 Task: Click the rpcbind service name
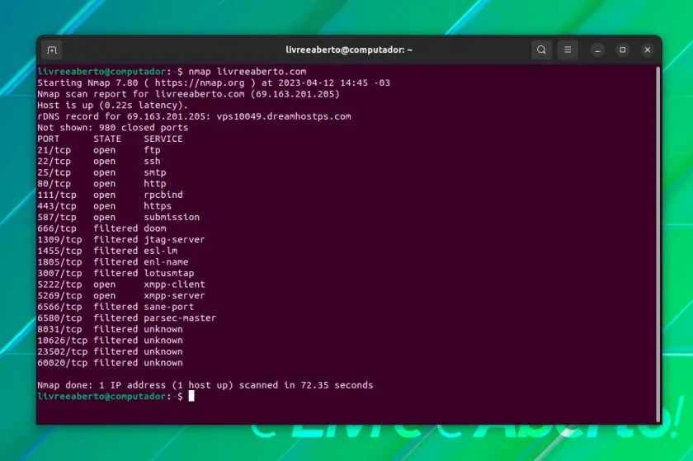163,195
